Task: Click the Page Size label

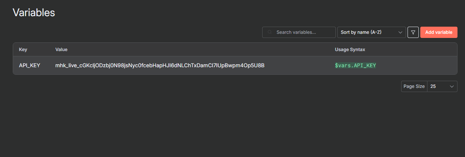Action: [x=414, y=86]
